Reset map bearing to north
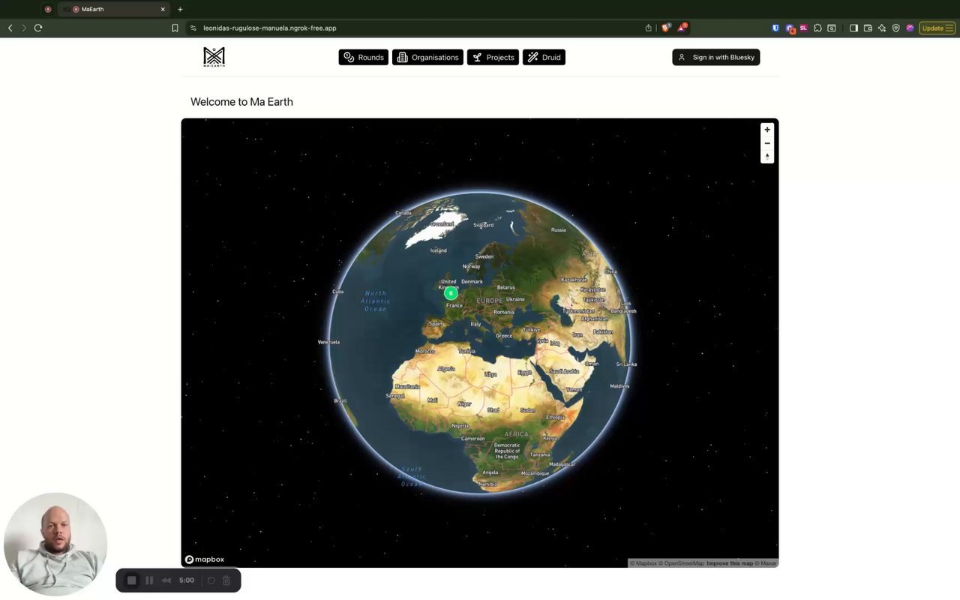The height and width of the screenshot is (600, 960). pyautogui.click(x=766, y=157)
